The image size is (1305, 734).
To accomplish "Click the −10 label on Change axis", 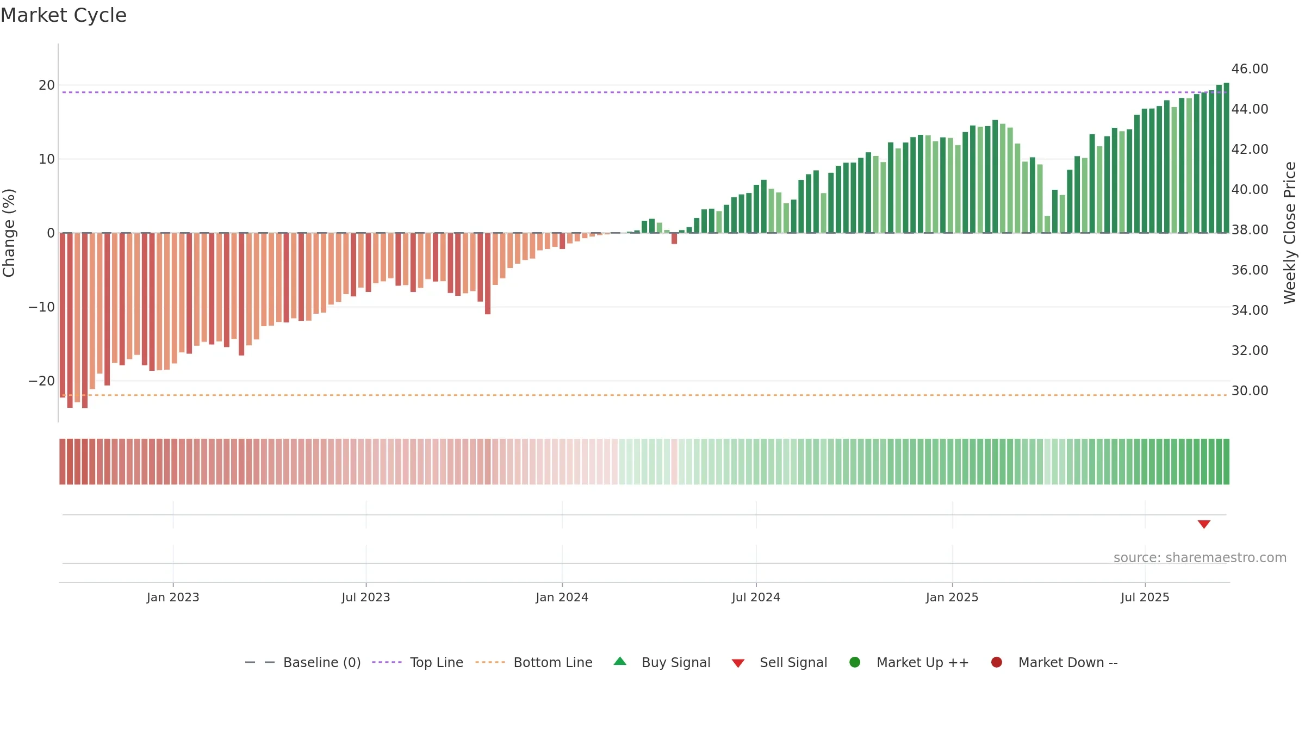I will pos(42,307).
